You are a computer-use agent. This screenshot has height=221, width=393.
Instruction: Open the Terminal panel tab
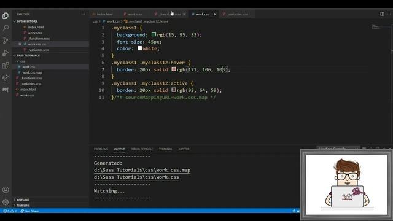pos(165,149)
